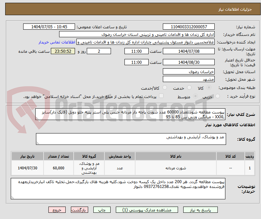Click the countdown timer 23:50:52
This screenshot has height=219, width=261.
click(63, 51)
